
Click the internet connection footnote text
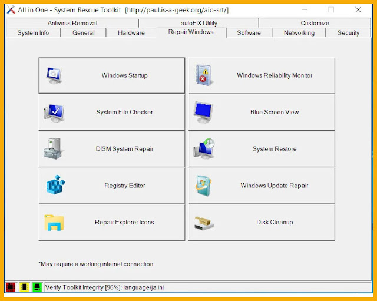pos(97,264)
